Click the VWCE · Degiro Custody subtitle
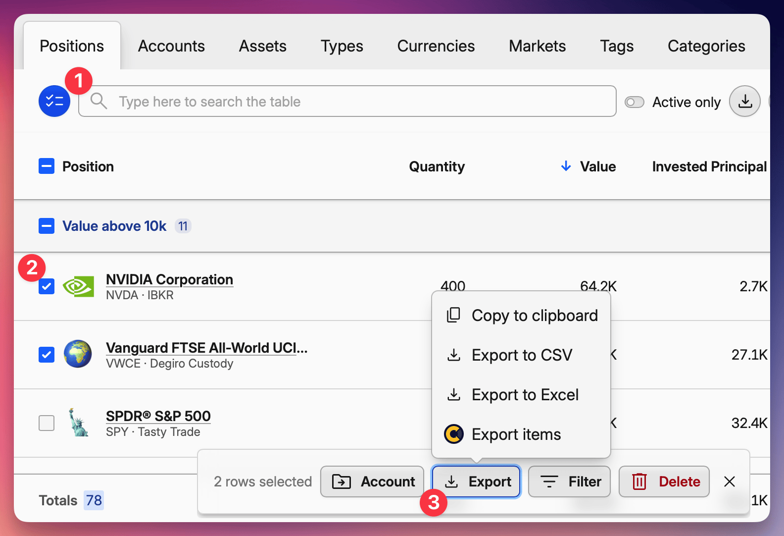 [169, 364]
